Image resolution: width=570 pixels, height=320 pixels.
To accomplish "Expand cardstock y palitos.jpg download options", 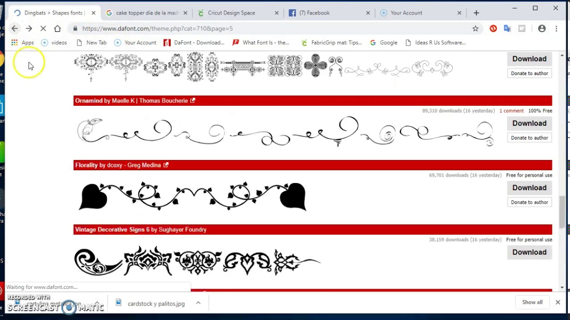I will click(x=198, y=303).
